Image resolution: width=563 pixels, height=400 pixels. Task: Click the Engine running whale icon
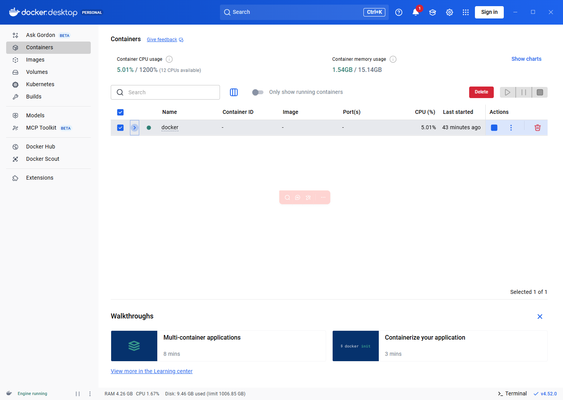click(x=9, y=393)
